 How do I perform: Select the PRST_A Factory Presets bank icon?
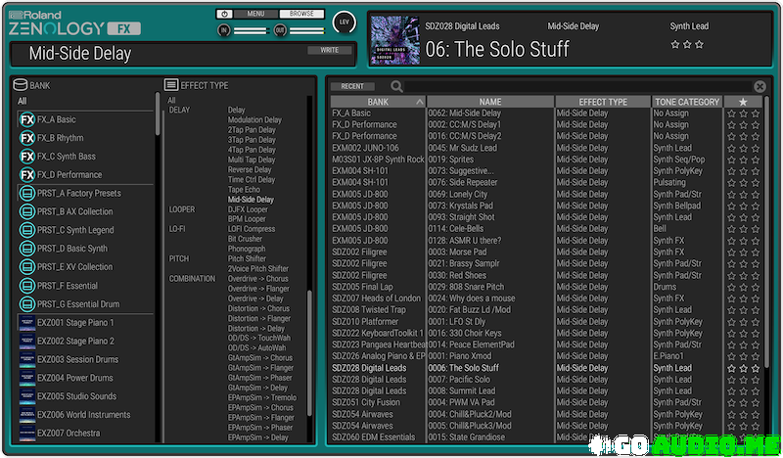27,194
